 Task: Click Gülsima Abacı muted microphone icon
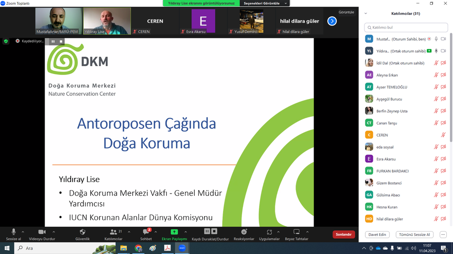coord(436,195)
